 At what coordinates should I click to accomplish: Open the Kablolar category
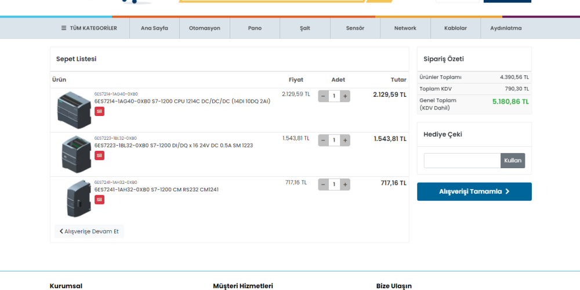(x=455, y=28)
